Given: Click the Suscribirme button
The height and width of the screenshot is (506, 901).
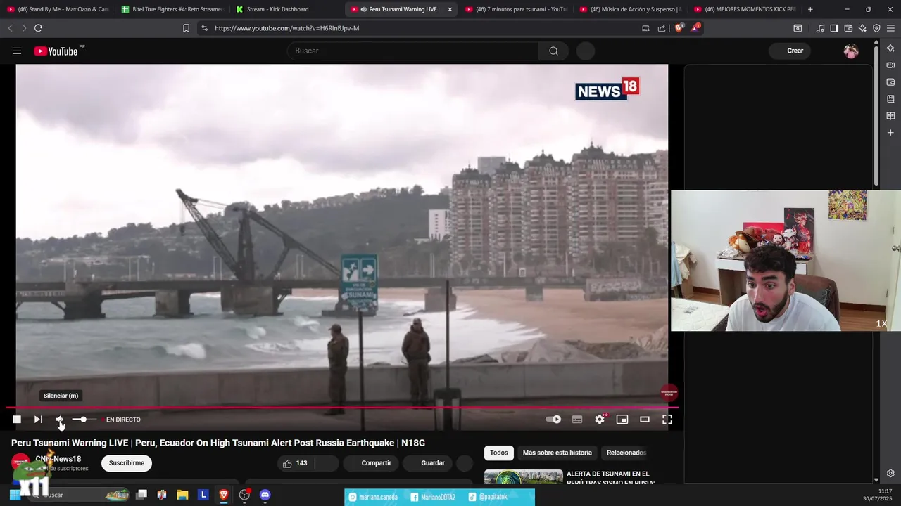Looking at the screenshot, I should (127, 463).
